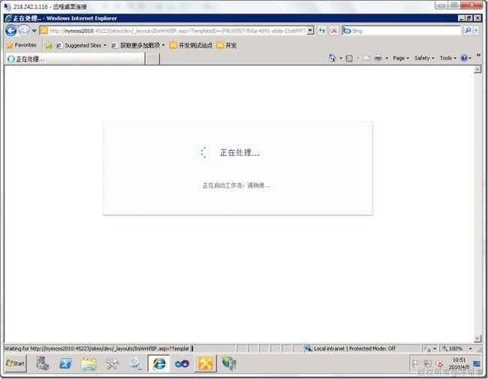Click the Read Mail icon
This screenshot has width=488, height=379.
coord(367,59)
